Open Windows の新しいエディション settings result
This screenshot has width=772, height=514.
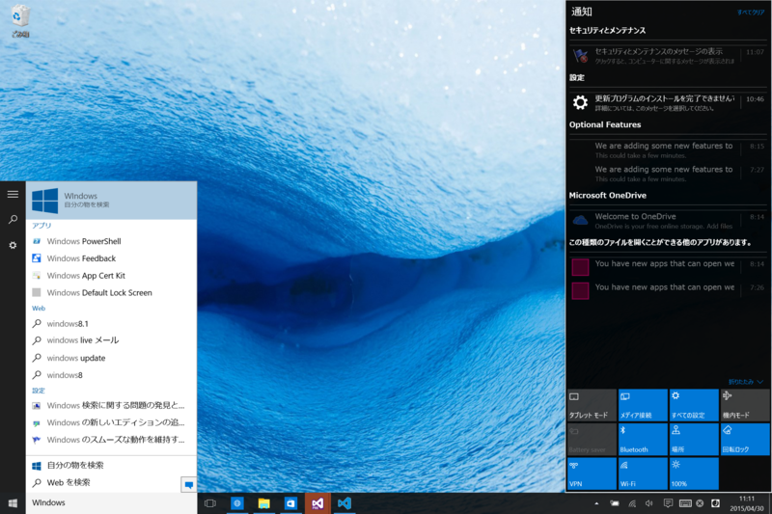coord(111,422)
